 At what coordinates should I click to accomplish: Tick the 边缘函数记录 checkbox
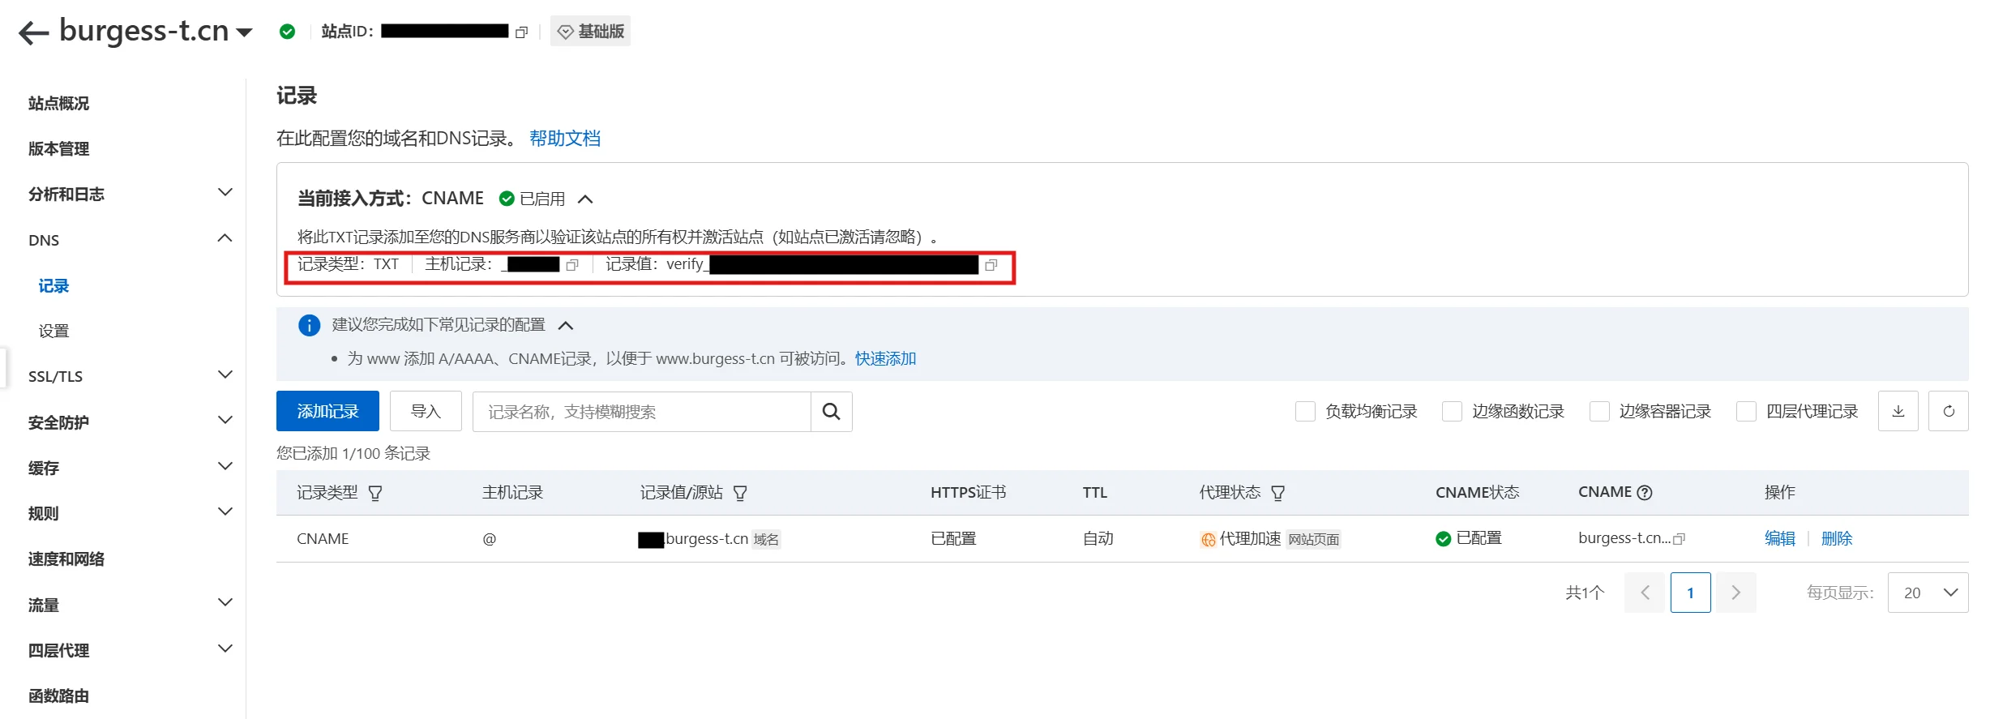(1452, 412)
